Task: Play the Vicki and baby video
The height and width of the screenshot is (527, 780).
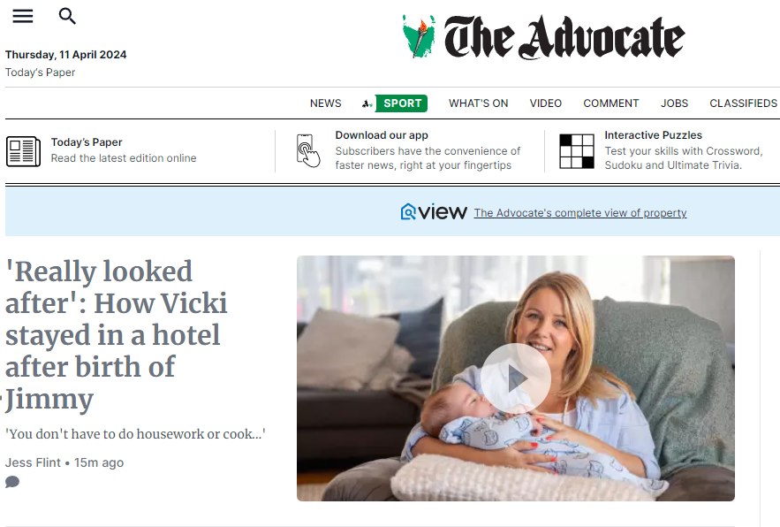Action: (x=515, y=378)
